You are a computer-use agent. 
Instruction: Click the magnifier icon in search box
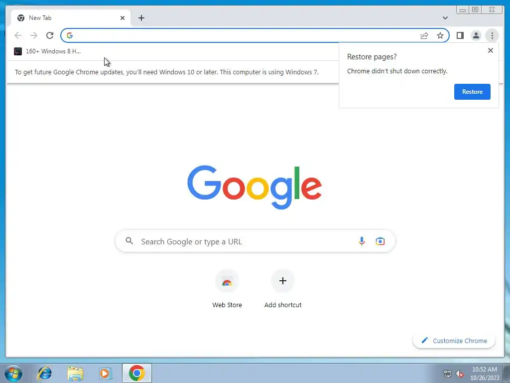tap(129, 241)
